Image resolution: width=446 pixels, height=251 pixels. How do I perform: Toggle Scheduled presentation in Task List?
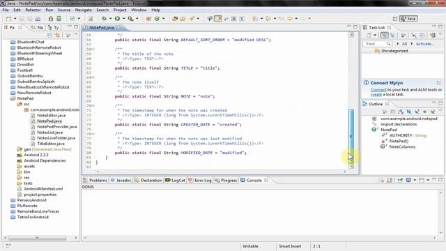pos(392,36)
